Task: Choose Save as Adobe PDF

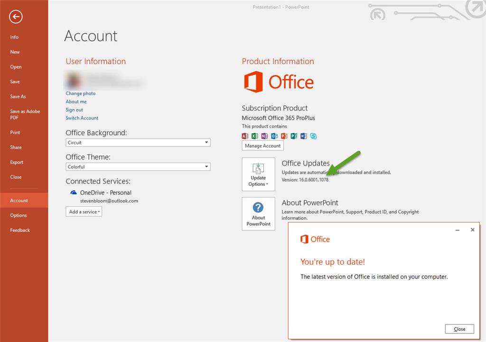Action: 25,114
